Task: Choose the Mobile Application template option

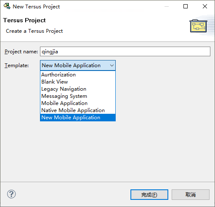Action: (78, 103)
